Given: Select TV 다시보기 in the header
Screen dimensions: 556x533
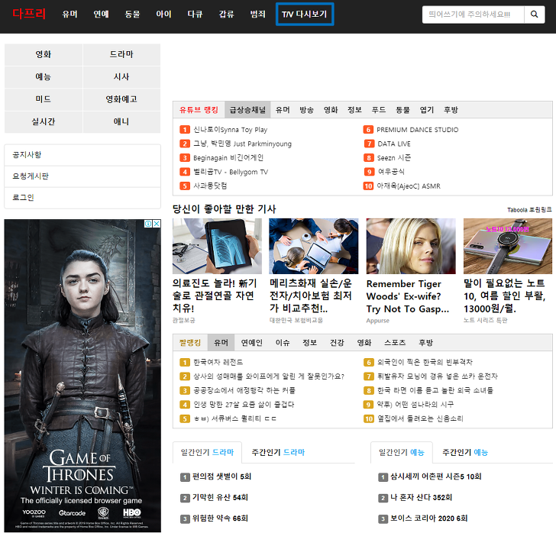Looking at the screenshot, I should pyautogui.click(x=305, y=15).
